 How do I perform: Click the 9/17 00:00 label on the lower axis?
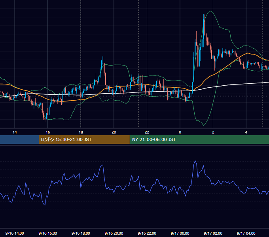click(x=180, y=233)
